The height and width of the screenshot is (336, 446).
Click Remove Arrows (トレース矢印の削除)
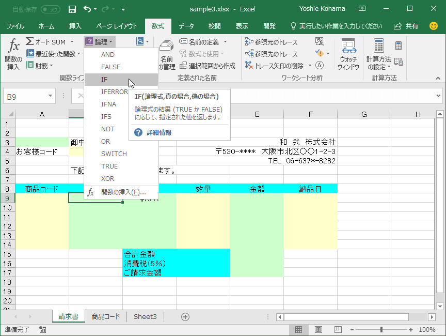pos(275,66)
